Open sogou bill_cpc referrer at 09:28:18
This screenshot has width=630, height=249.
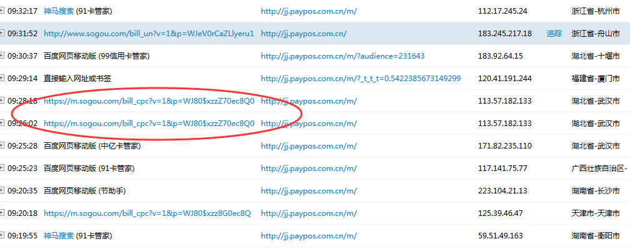coord(149,101)
